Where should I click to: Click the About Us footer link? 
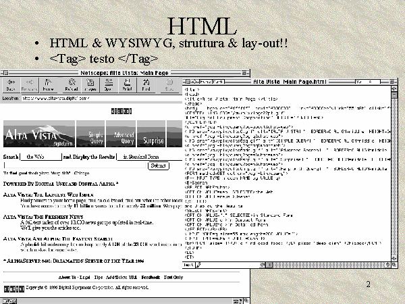pyautogui.click(x=67, y=277)
